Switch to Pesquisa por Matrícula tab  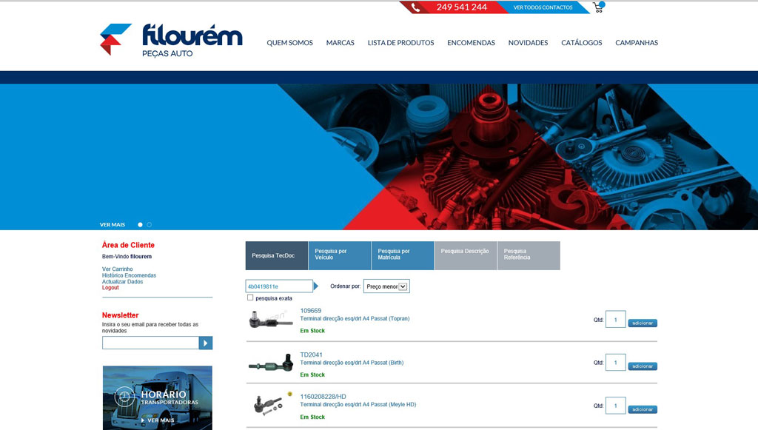[402, 255]
